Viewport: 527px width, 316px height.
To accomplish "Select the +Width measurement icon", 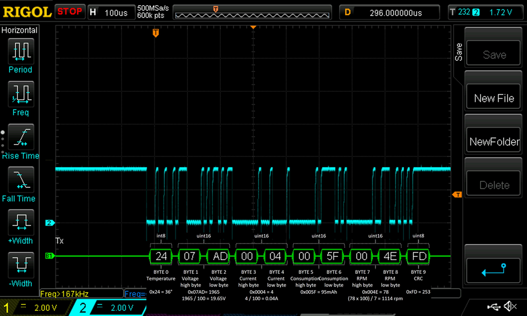I will [x=21, y=222].
